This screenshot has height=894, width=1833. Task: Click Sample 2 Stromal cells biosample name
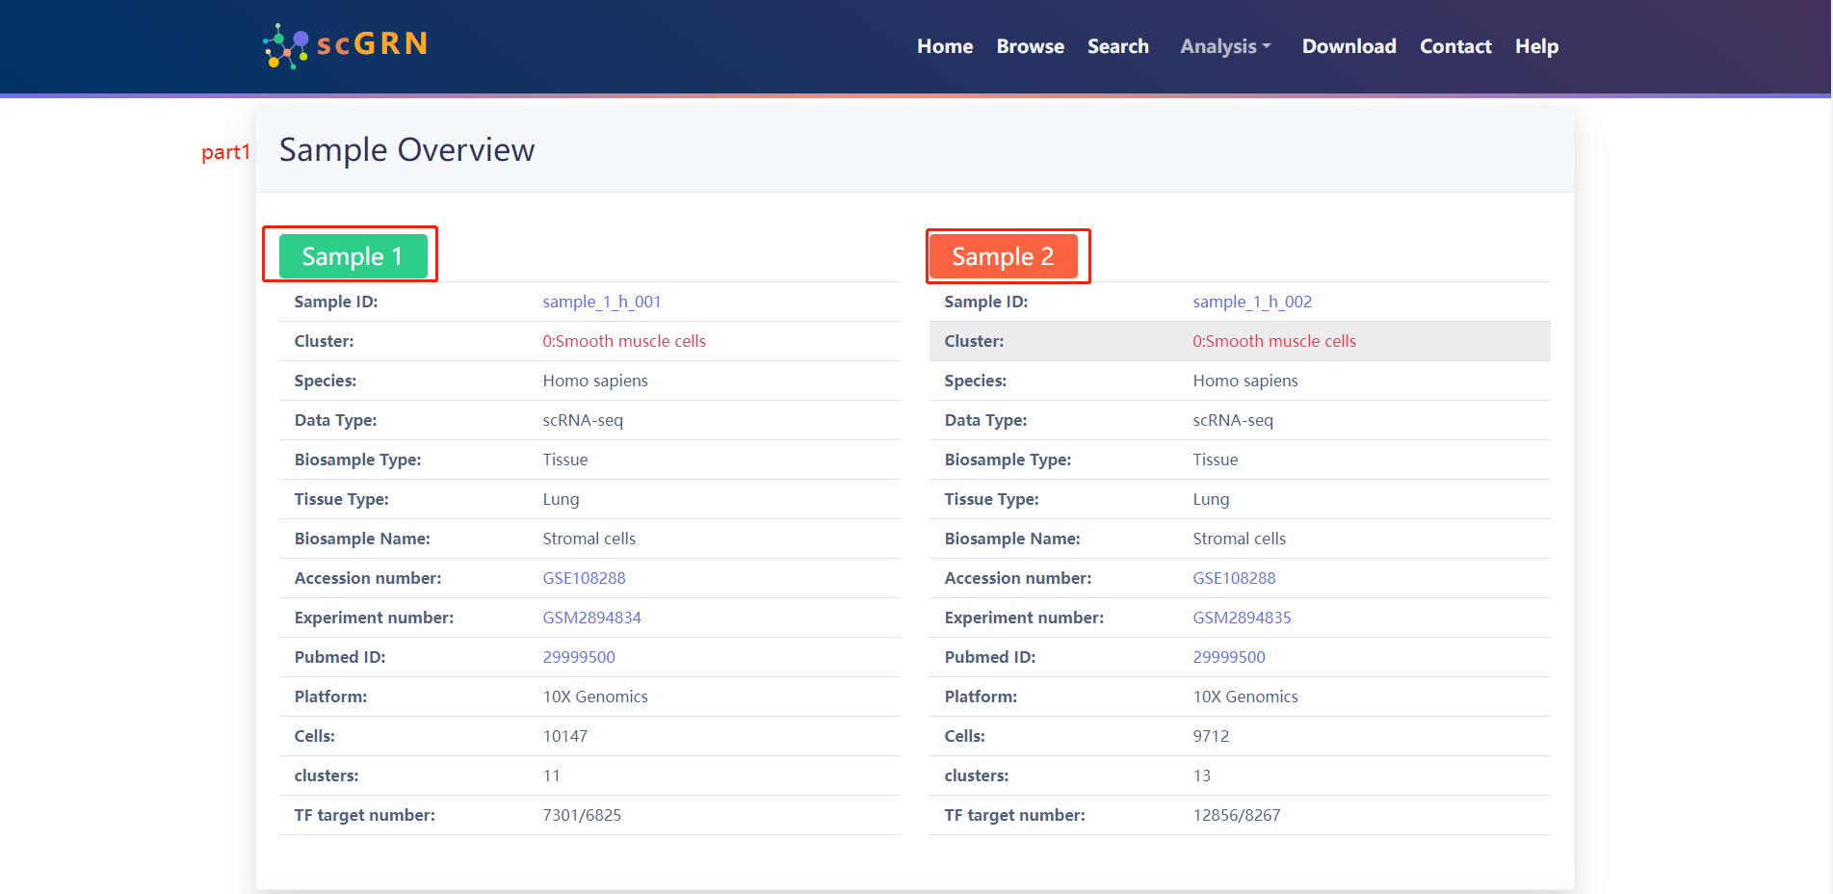1239,539
